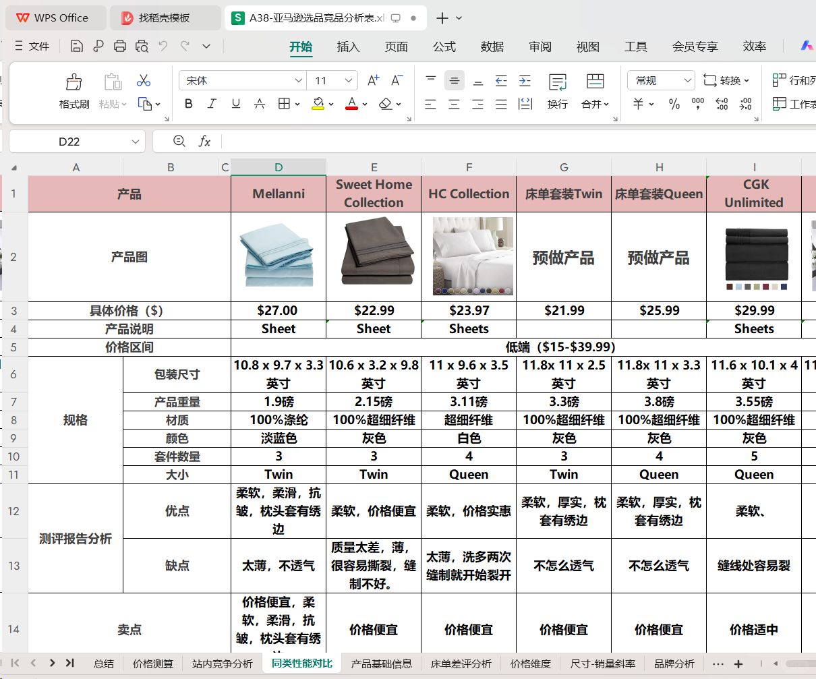Click the Increase Indent icon
The width and height of the screenshot is (816, 679).
(x=525, y=80)
